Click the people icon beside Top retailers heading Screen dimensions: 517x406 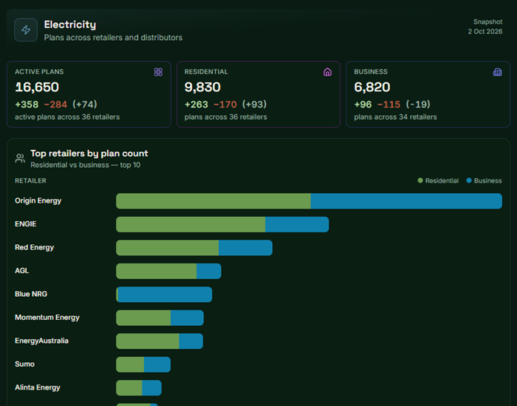click(x=20, y=158)
